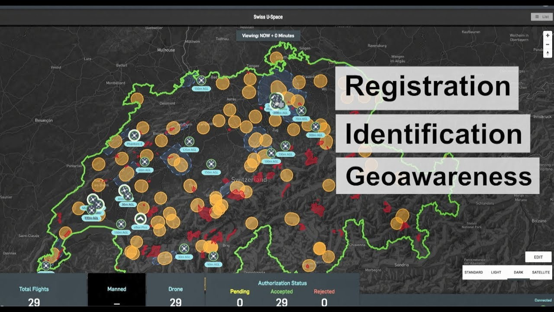Click the drone icon labeled 60m AGL
Viewport: 554px width, 312px height.
pos(145,162)
